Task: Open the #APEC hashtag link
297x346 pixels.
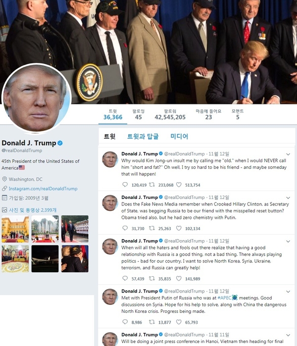Action: point(224,297)
